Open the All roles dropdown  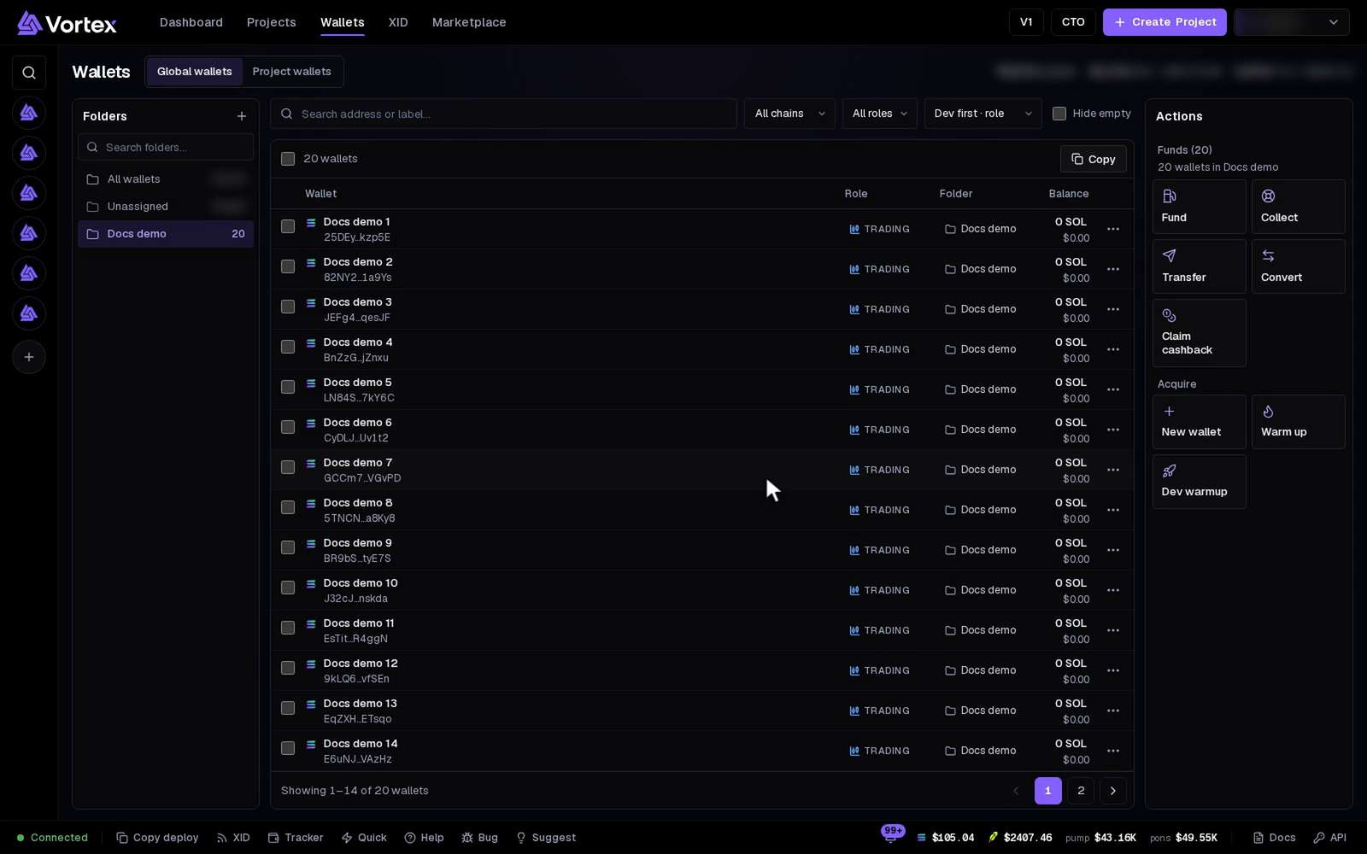coord(879,114)
